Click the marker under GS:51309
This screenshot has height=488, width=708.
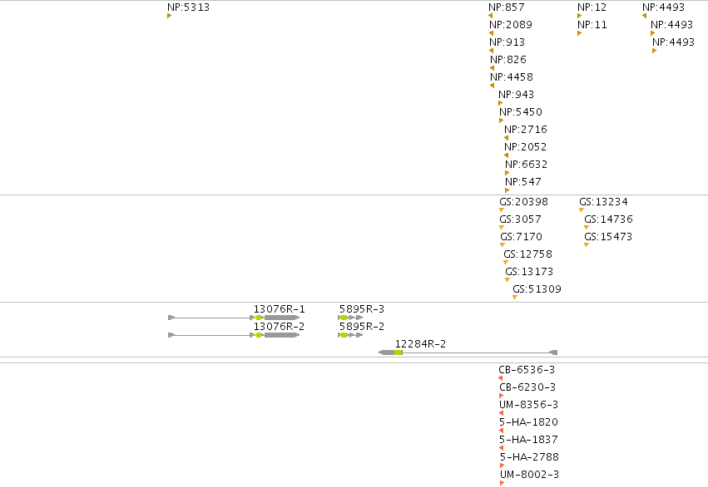coord(515,298)
